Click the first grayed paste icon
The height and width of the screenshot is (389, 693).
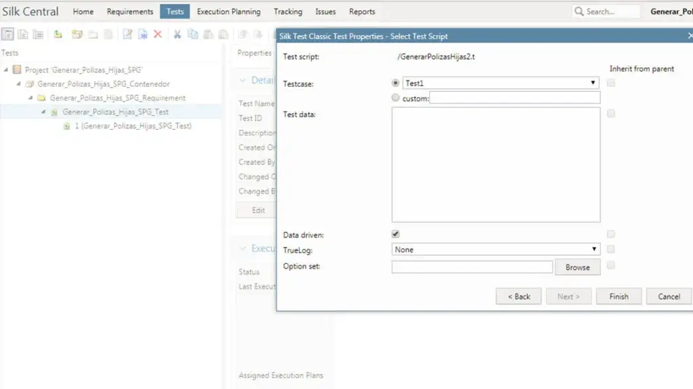(208, 34)
